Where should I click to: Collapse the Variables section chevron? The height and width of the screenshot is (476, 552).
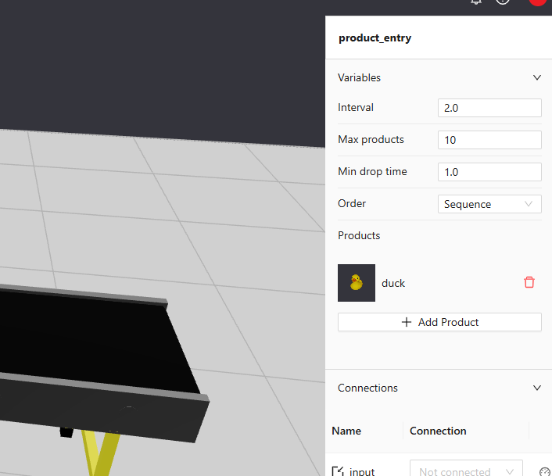click(x=537, y=77)
